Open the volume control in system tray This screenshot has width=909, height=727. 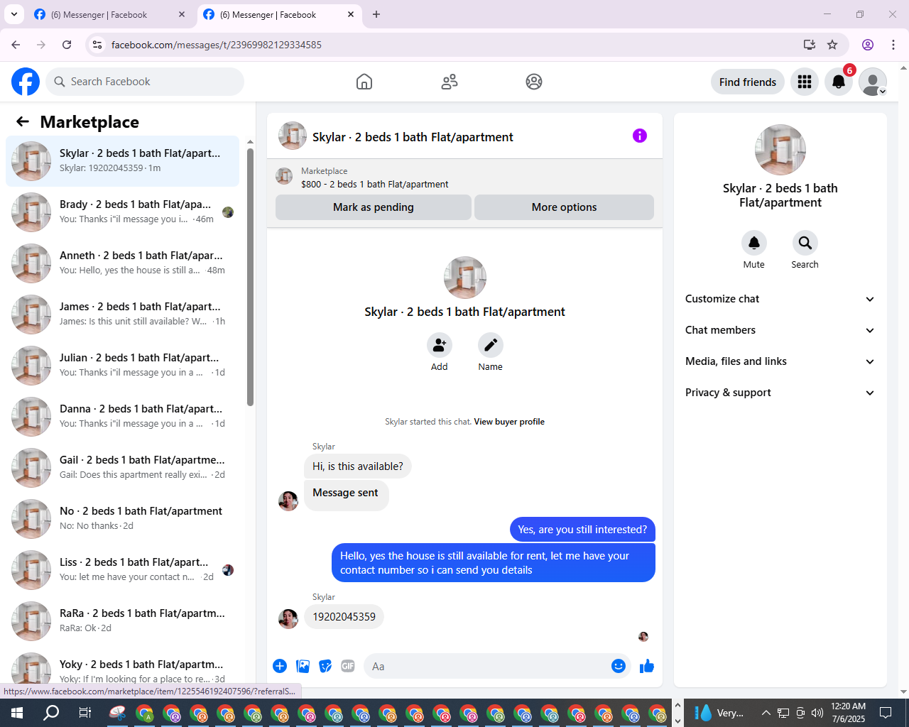(x=817, y=713)
